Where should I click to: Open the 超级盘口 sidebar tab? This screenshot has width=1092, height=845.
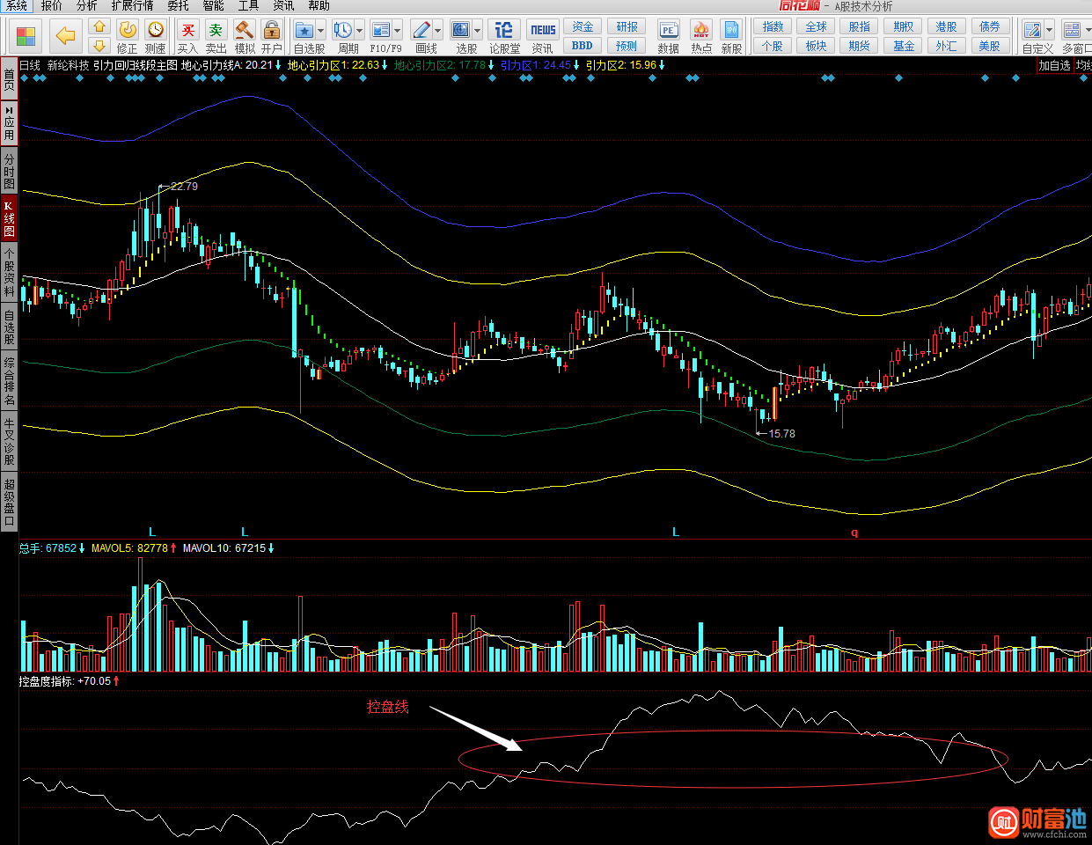pyautogui.click(x=9, y=502)
